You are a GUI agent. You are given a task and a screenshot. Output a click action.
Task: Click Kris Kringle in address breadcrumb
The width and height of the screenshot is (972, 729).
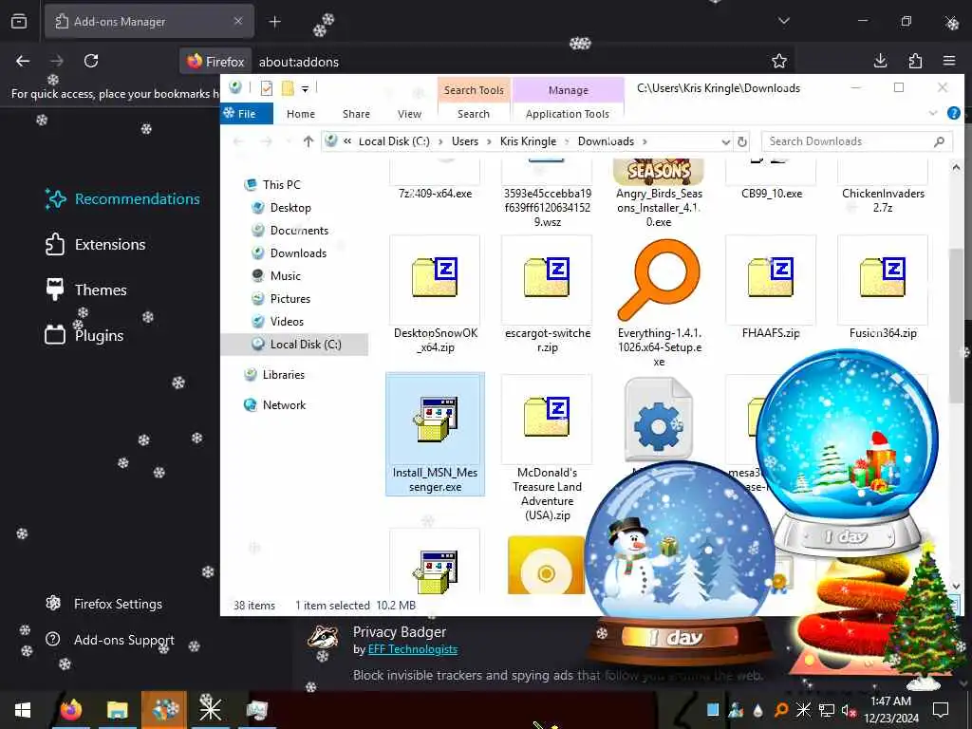pyautogui.click(x=528, y=141)
